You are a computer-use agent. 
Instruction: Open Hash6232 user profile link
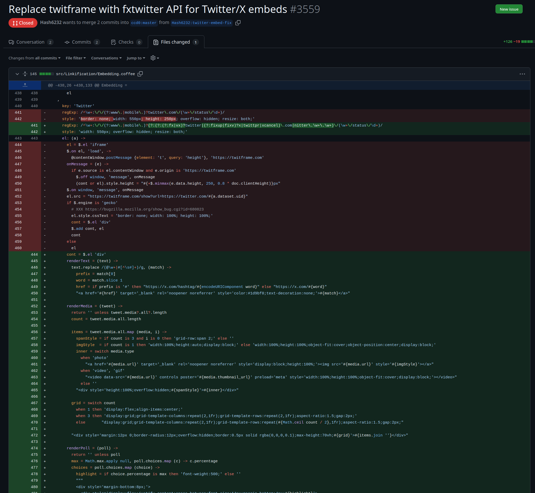51,22
